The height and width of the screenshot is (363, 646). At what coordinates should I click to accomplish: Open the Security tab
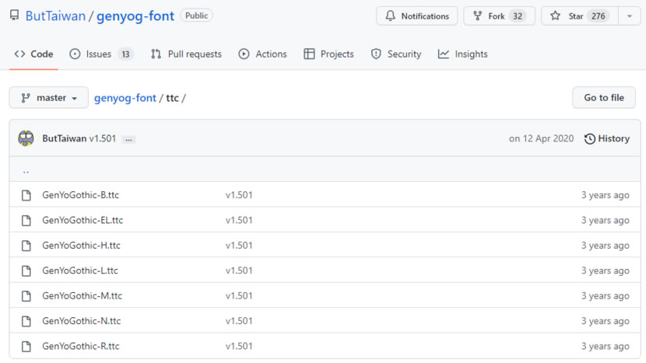[396, 54]
